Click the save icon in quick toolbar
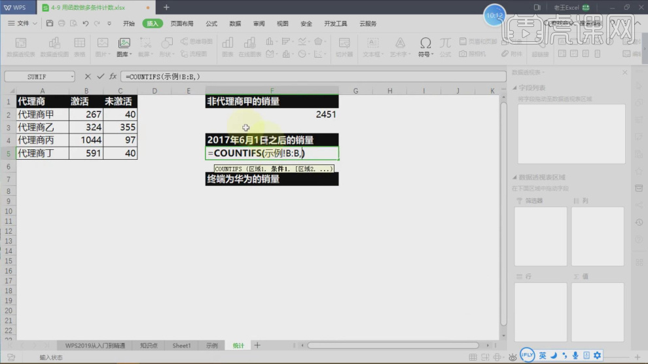Screen dimensions: 648x364 click(x=50, y=24)
